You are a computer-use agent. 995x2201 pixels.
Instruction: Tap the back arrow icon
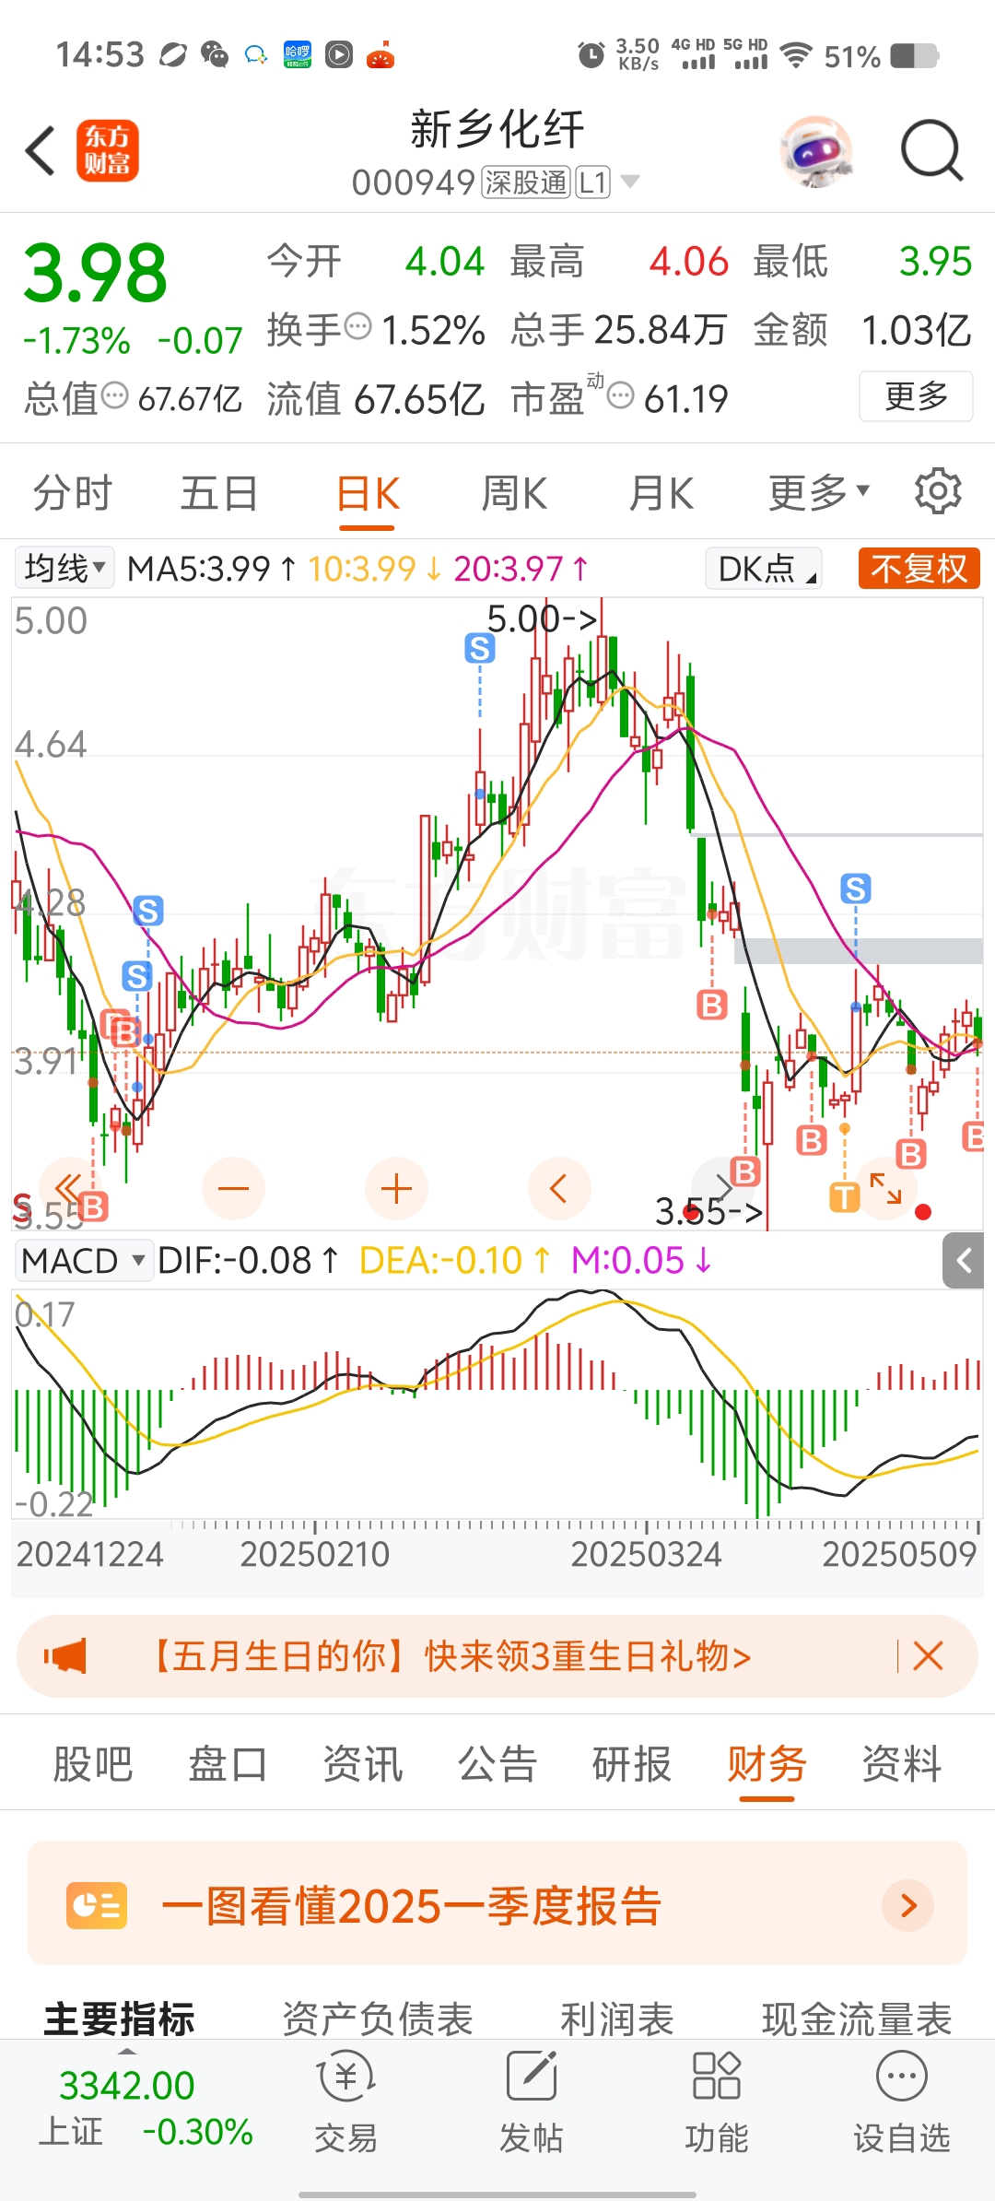click(x=41, y=151)
